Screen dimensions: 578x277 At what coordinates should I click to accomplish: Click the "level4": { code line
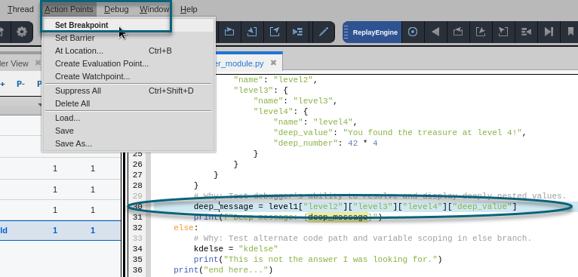pyautogui.click(x=281, y=112)
